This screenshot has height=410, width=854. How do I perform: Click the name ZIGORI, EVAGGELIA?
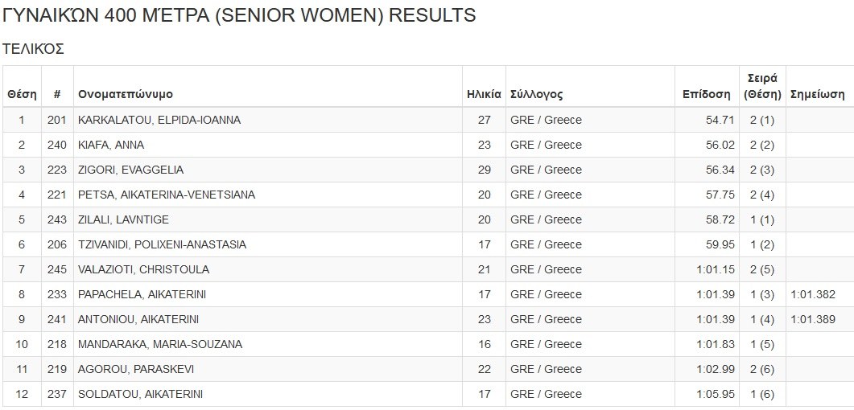point(130,170)
